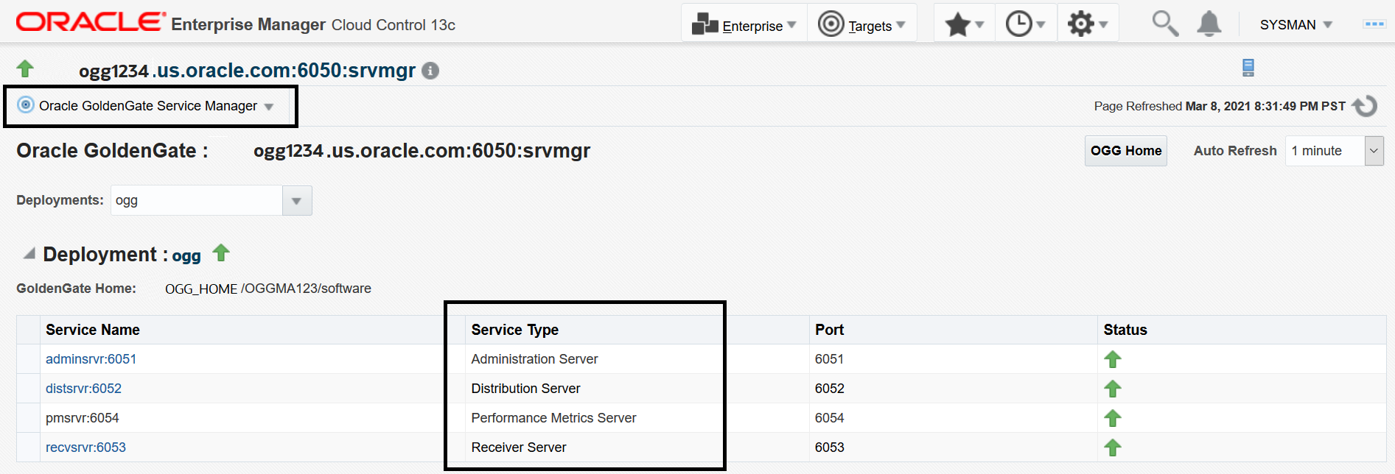Collapse the Deployment ogg section
This screenshot has width=1395, height=474.
pos(29,254)
